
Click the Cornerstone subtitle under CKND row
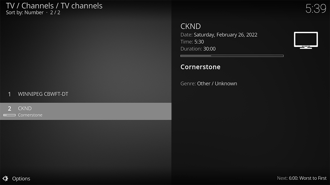pyautogui.click(x=30, y=115)
